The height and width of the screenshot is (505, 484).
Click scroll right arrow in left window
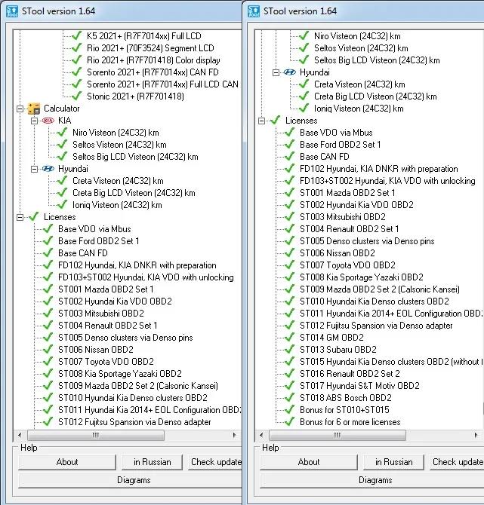click(x=234, y=435)
